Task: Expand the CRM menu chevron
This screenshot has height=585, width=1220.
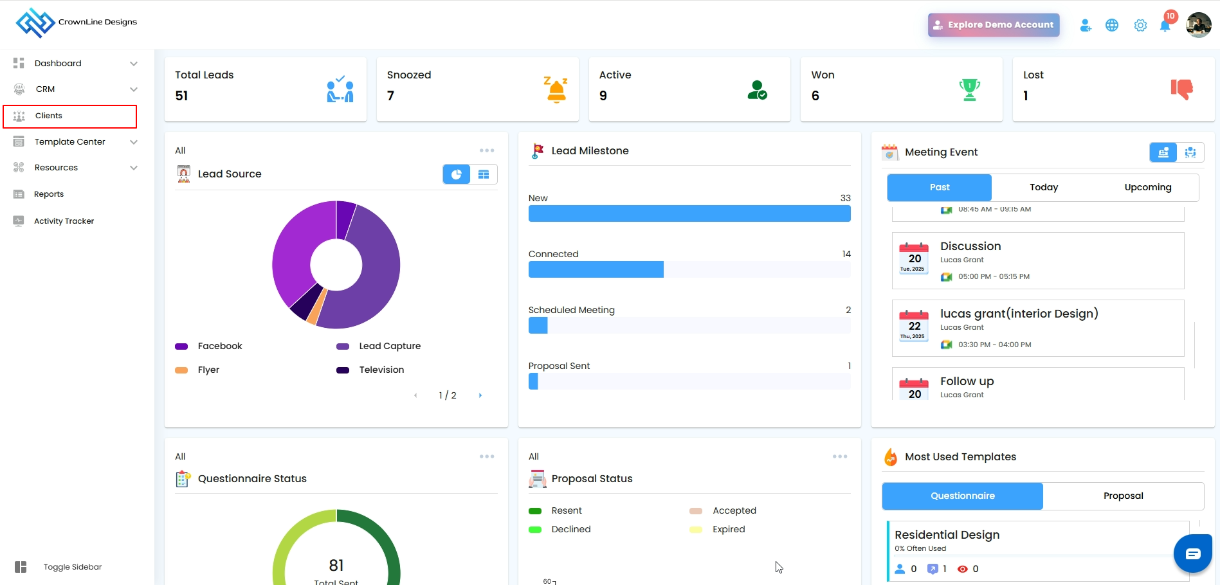Action: 133,89
